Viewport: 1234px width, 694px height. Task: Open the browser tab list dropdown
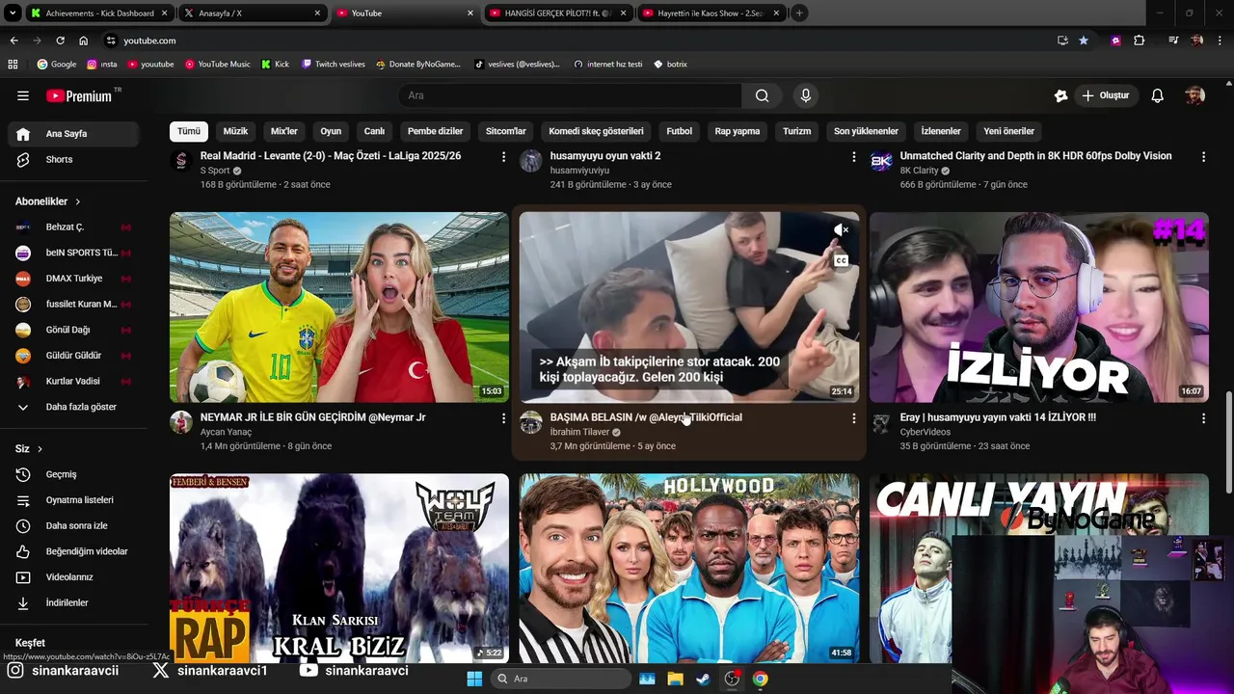pyautogui.click(x=13, y=13)
